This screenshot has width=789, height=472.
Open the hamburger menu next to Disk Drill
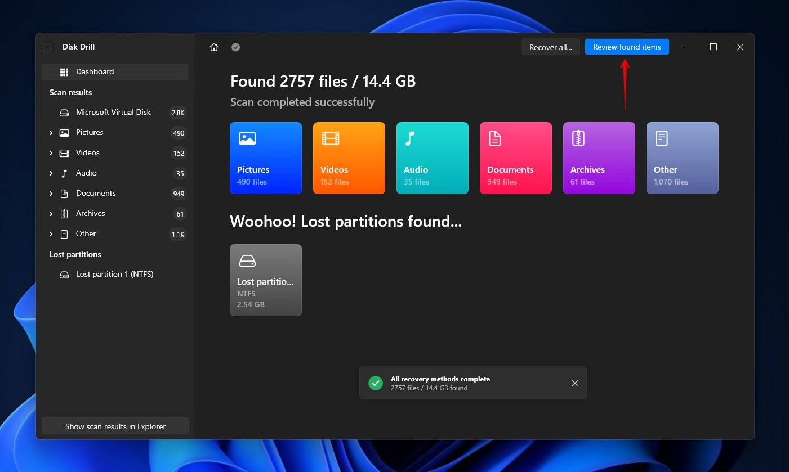click(48, 47)
